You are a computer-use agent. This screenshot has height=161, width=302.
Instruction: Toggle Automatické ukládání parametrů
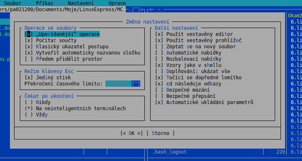[204, 102]
